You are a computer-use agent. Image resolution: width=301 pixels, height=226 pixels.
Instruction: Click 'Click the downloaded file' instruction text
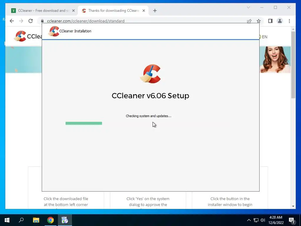click(66, 202)
